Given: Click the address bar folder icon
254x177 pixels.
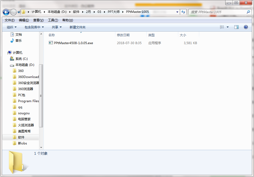Looking at the screenshot, I should [x=24, y=12].
